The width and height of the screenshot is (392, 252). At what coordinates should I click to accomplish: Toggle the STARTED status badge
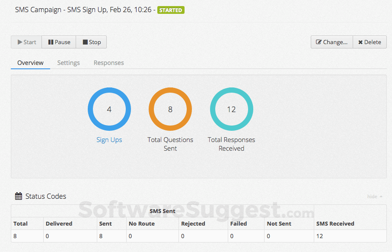click(171, 10)
